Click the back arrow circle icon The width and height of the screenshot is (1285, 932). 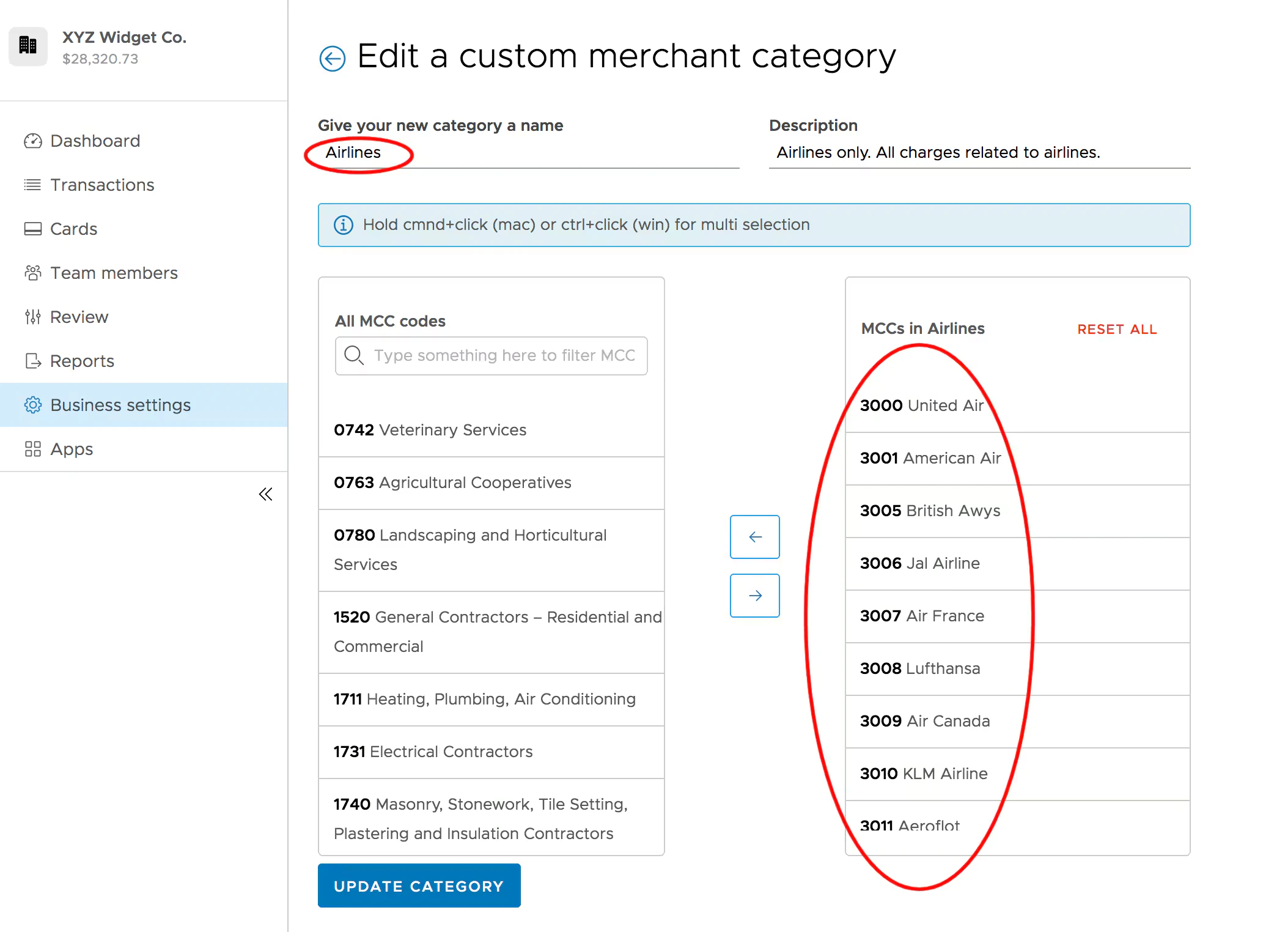click(332, 59)
